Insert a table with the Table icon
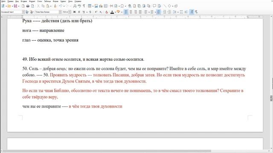Image resolution: width=273 pixels, height=153 pixels. coord(90,6)
